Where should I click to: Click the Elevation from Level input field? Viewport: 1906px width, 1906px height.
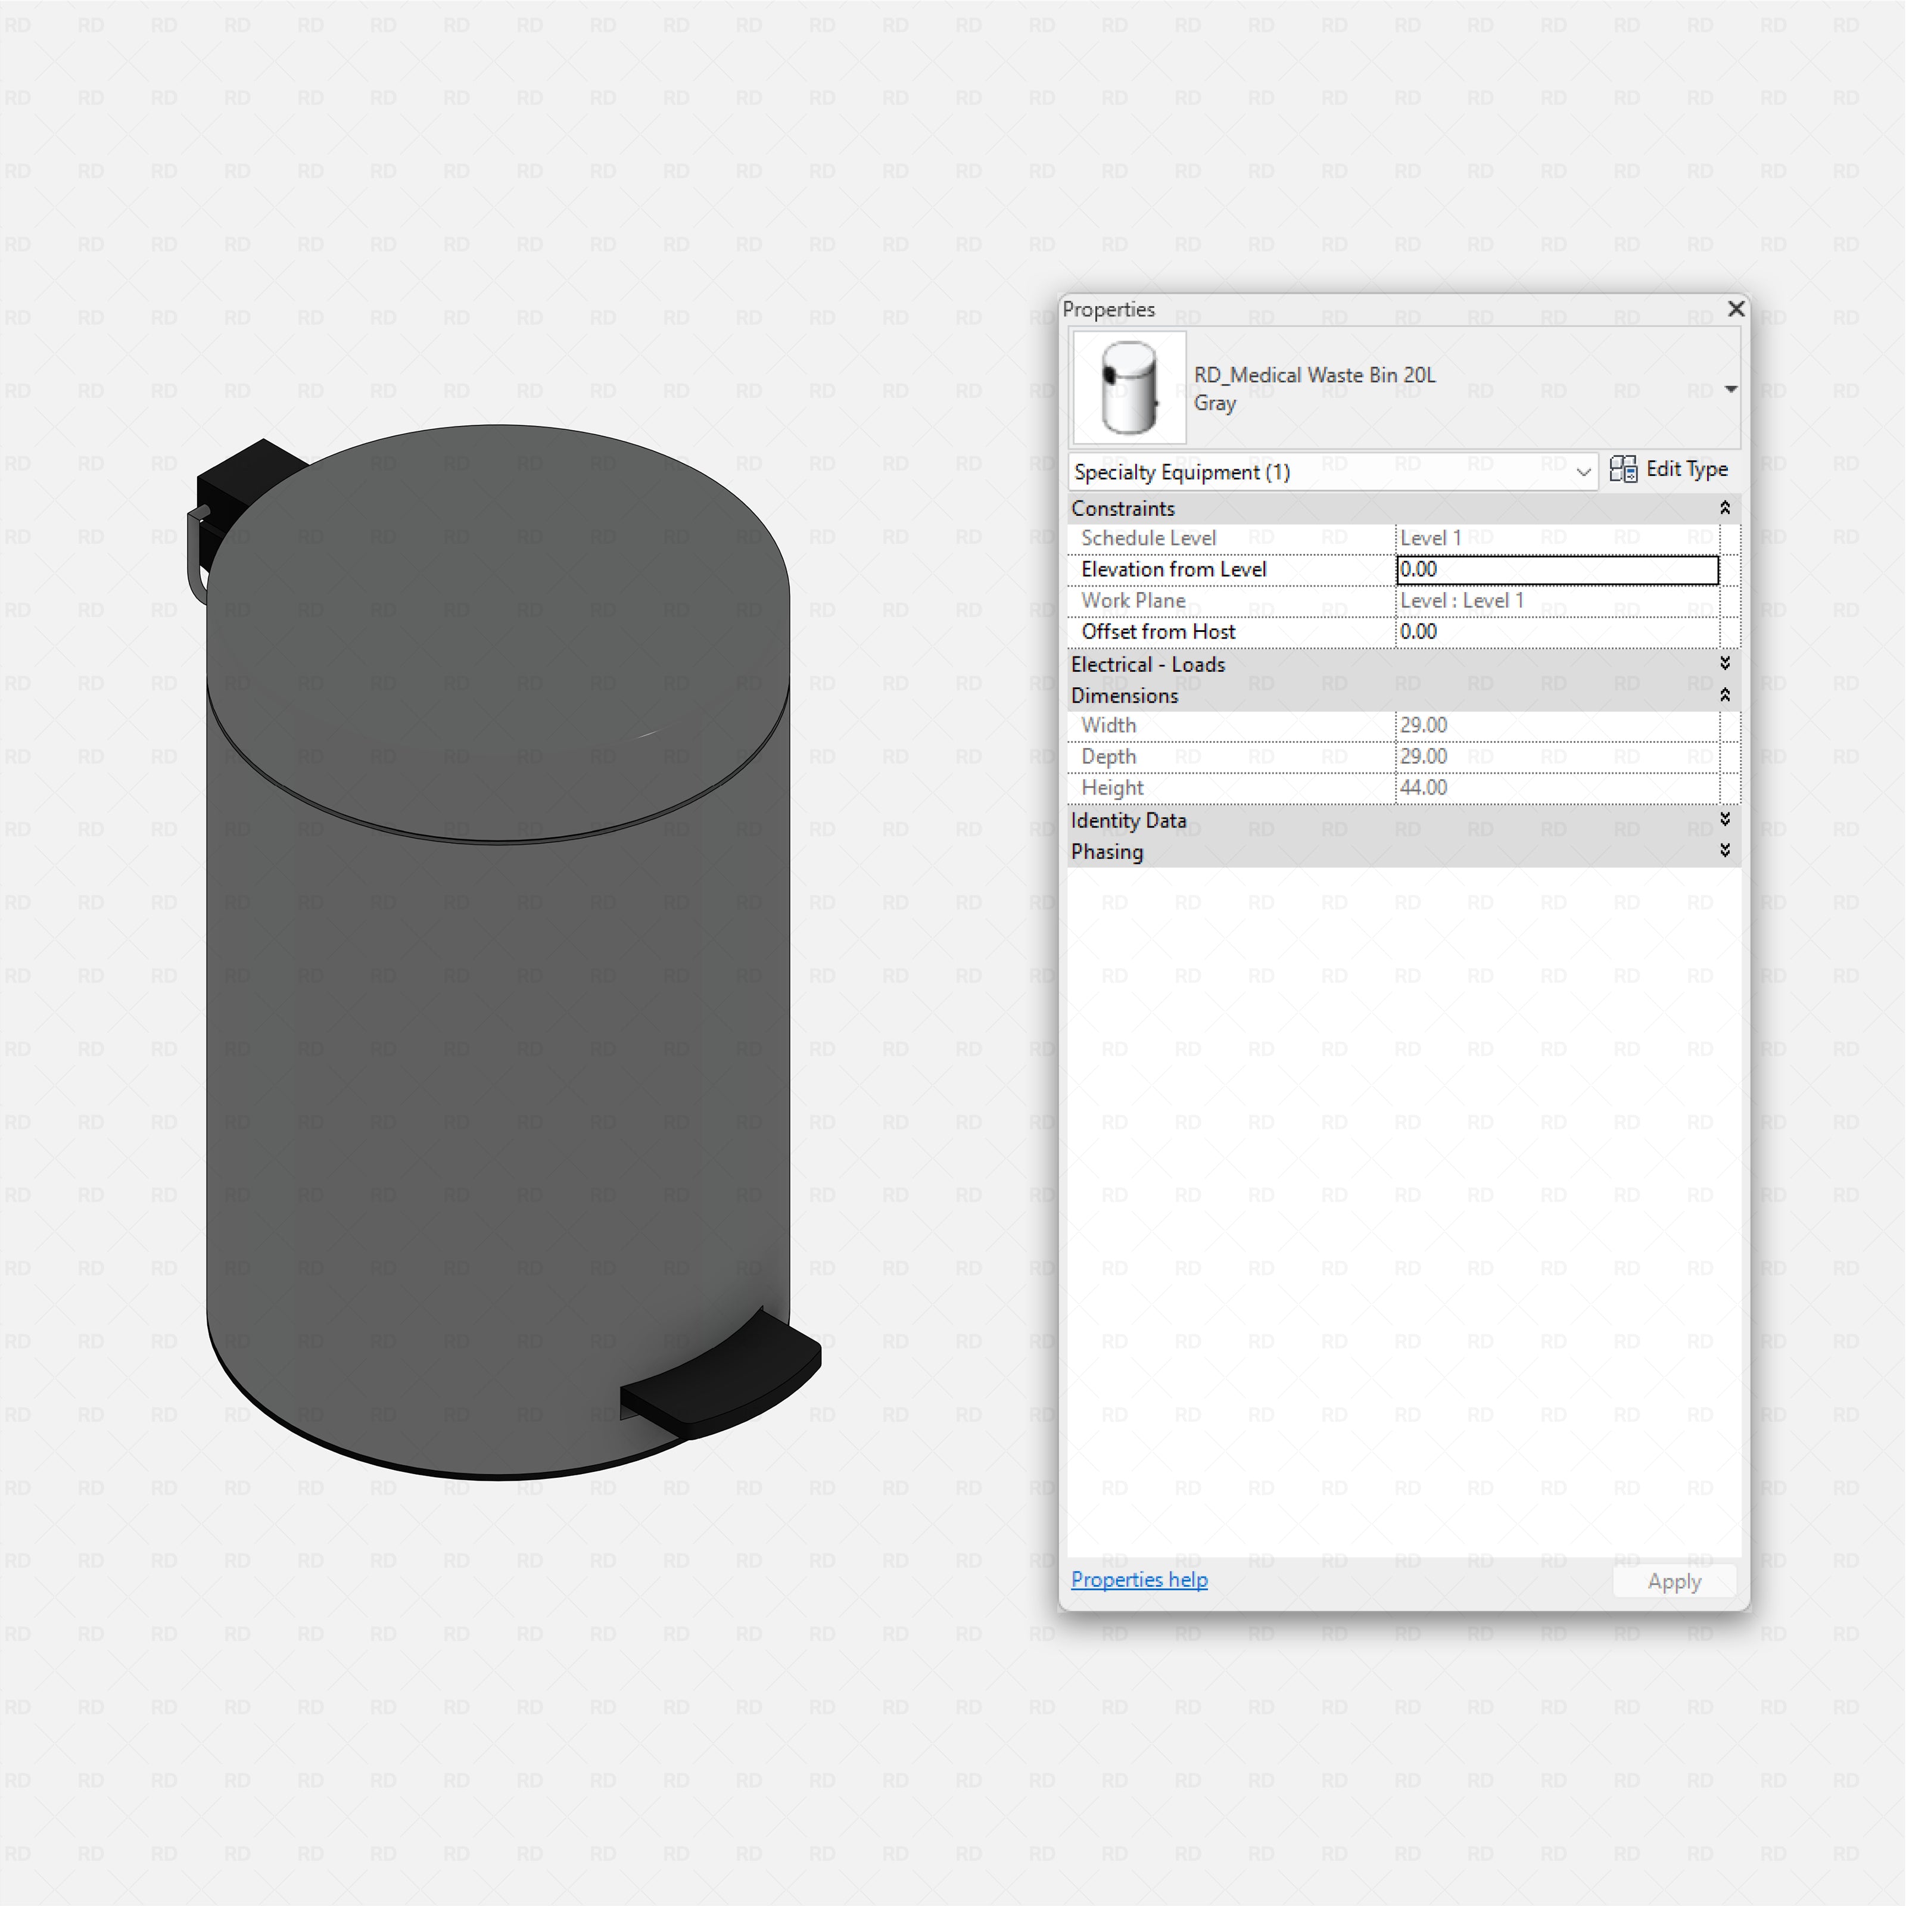1557,569
